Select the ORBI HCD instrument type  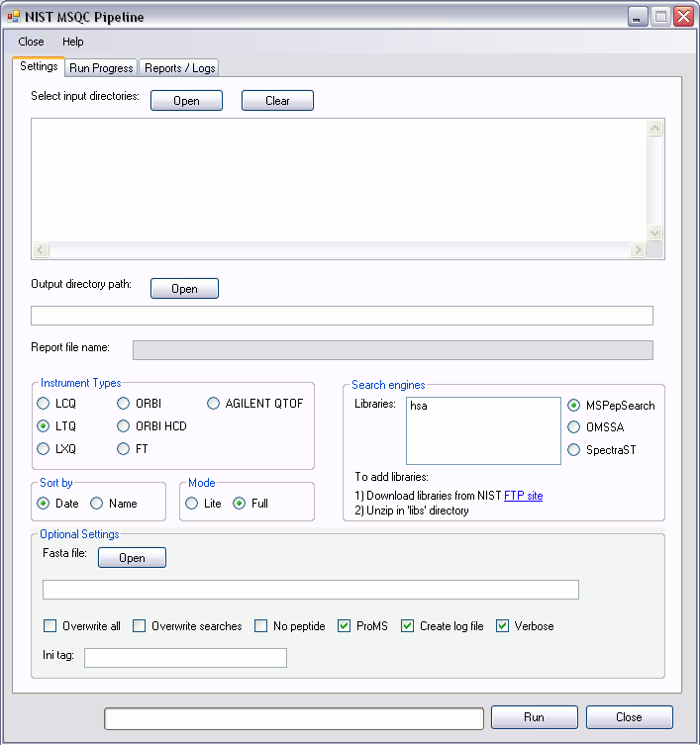tap(125, 426)
